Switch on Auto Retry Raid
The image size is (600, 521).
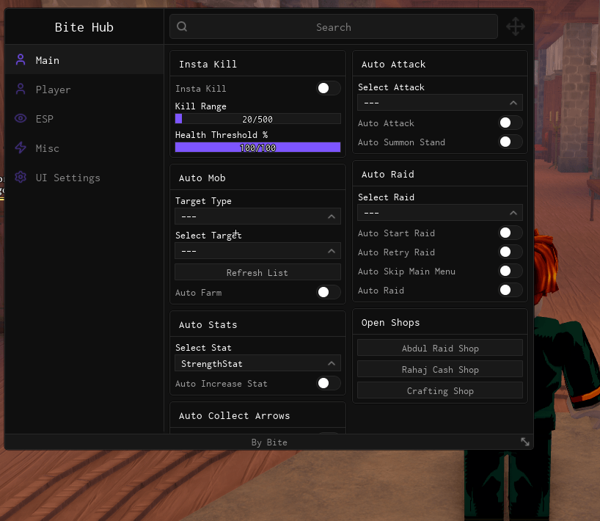pos(511,252)
